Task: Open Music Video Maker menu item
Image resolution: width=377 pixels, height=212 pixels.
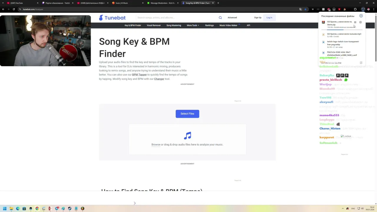Action: (228, 25)
